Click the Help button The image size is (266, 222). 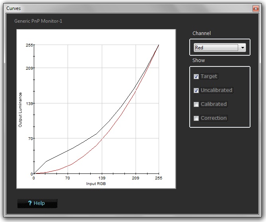pos(37,203)
